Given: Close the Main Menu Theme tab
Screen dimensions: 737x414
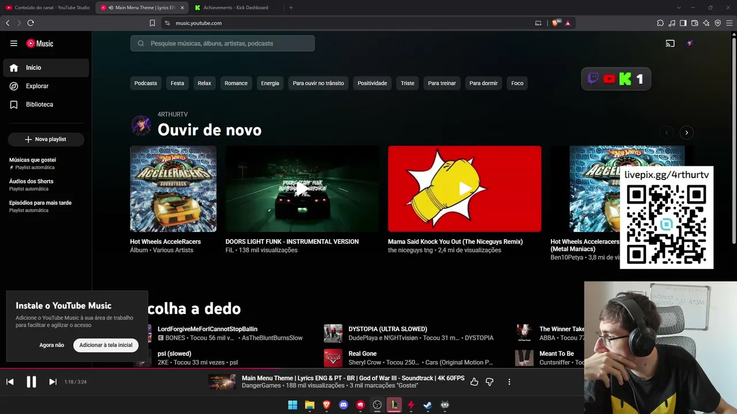Looking at the screenshot, I should pyautogui.click(x=183, y=7).
